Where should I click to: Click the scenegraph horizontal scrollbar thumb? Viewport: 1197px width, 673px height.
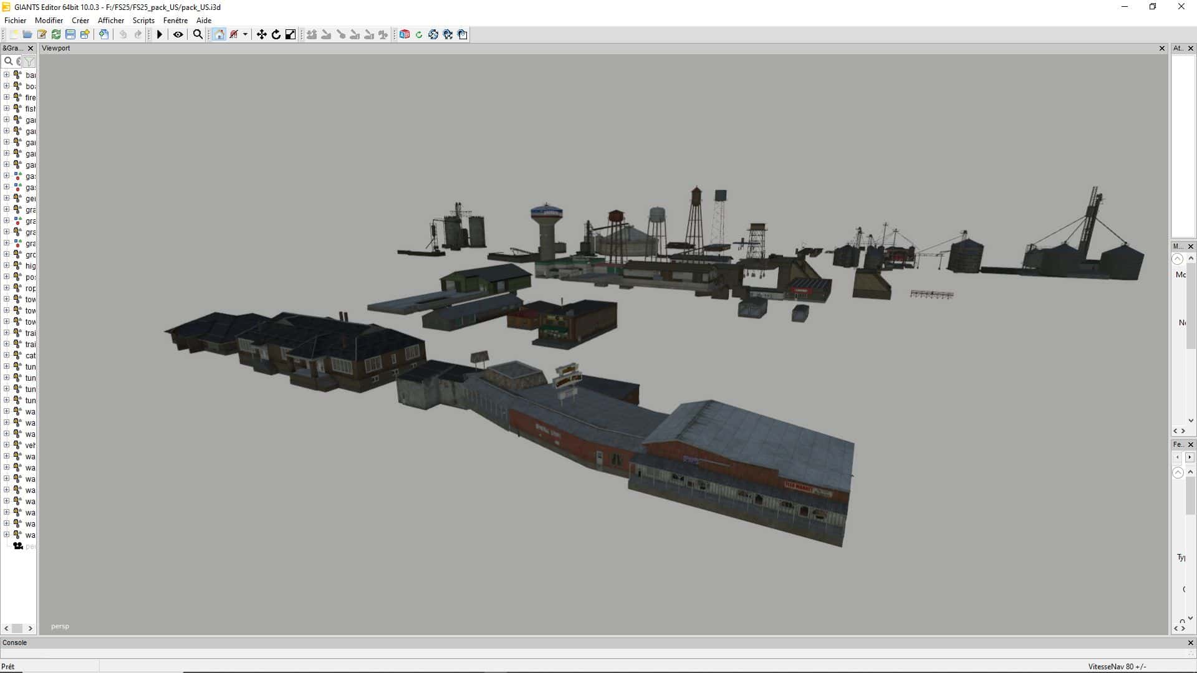[17, 628]
